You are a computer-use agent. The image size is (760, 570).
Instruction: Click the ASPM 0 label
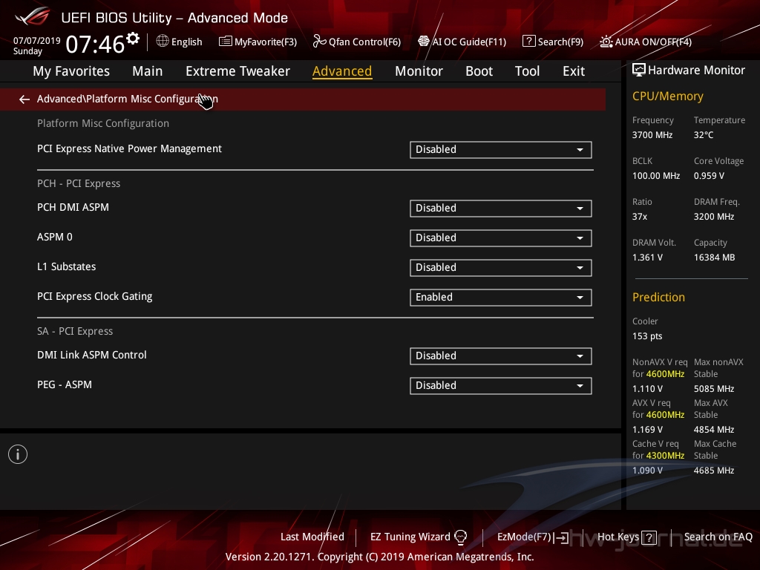point(55,237)
